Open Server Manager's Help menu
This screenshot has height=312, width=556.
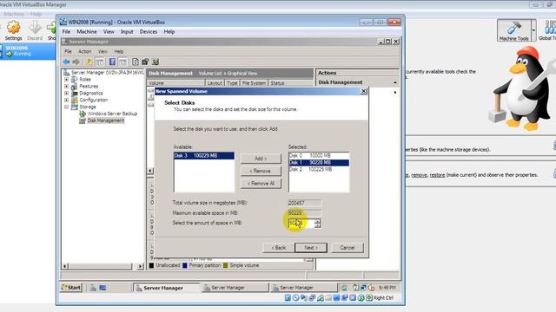119,52
